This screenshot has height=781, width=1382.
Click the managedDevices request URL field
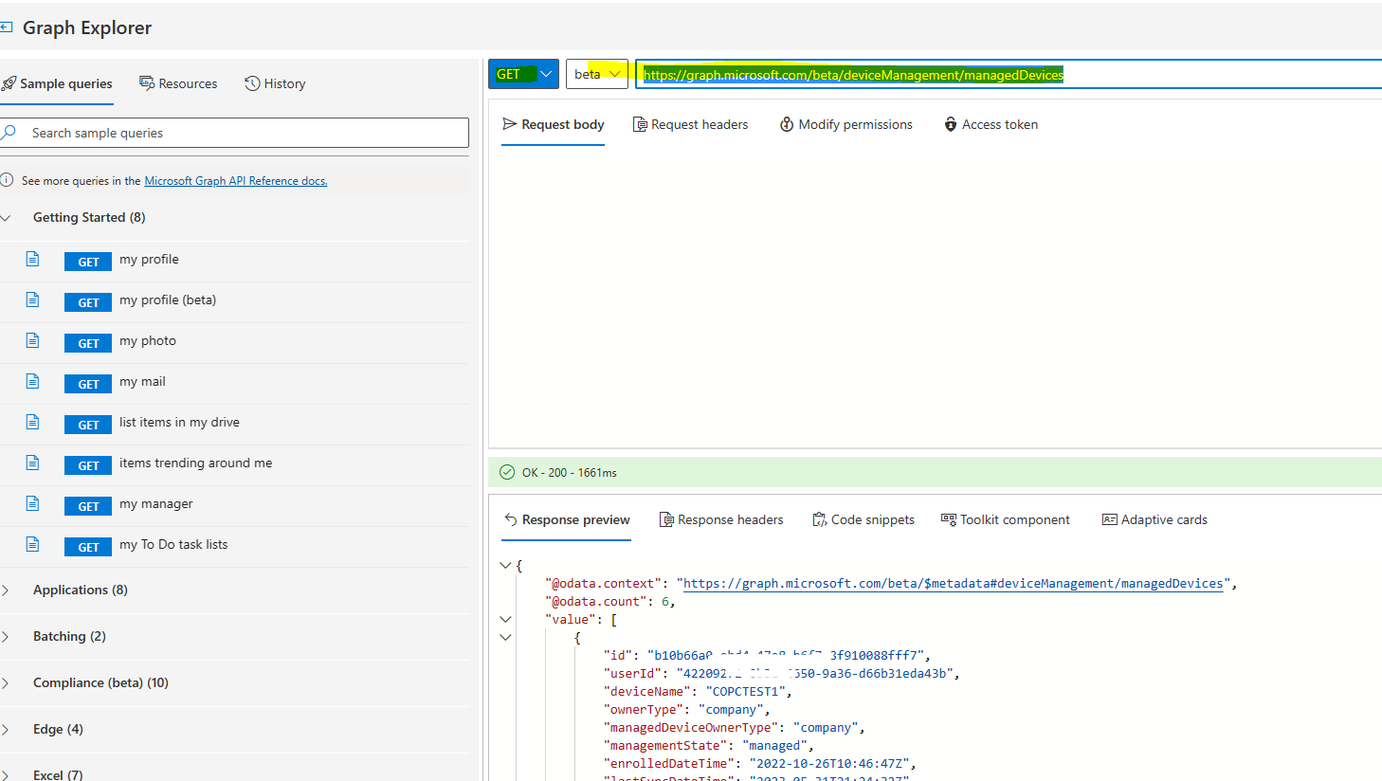1009,74
